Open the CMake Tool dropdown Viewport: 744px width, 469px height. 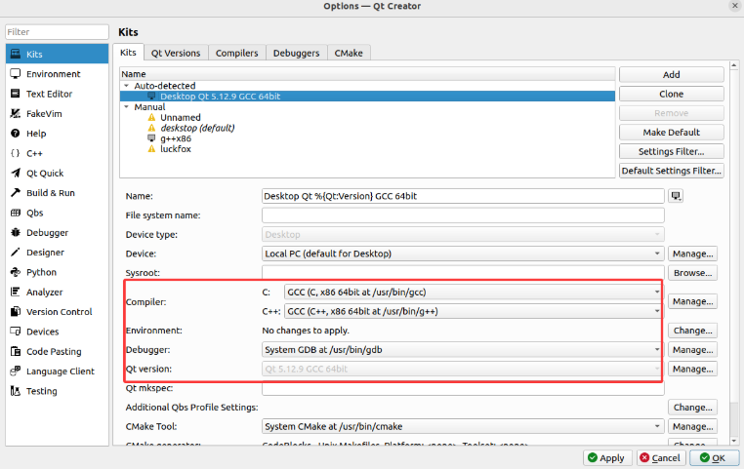tap(463, 426)
